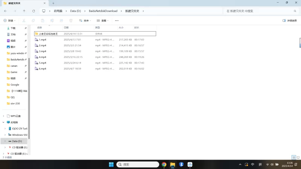Sort files by the 大小 column header

tap(121, 27)
